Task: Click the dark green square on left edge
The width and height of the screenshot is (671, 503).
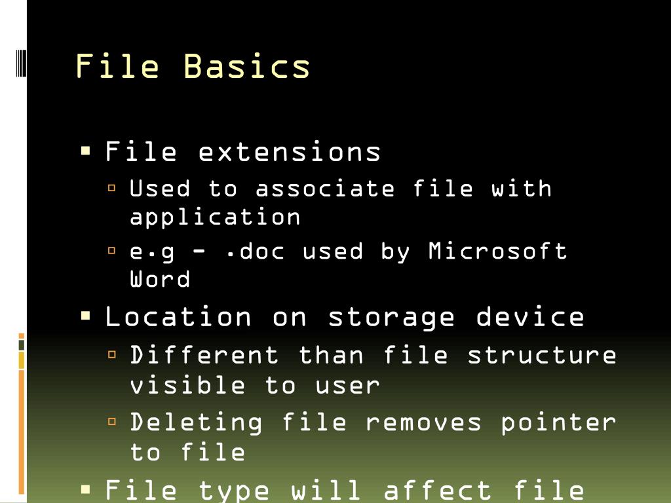Action: click(22, 345)
